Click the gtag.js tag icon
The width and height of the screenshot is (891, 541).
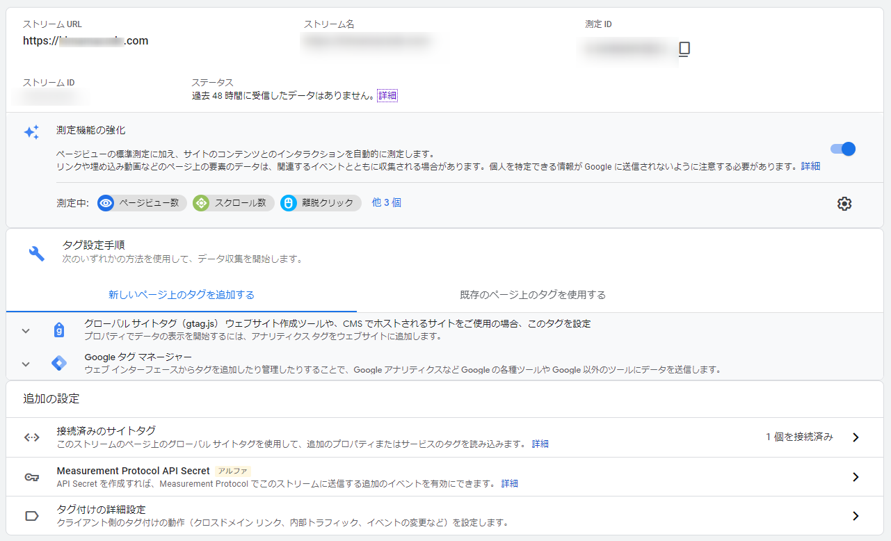click(59, 330)
